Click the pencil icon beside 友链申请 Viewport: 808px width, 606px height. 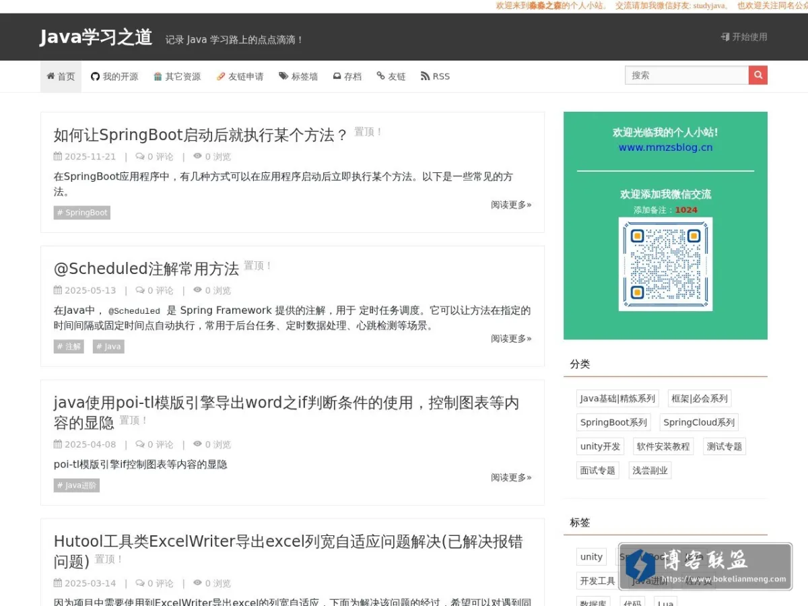pos(220,76)
